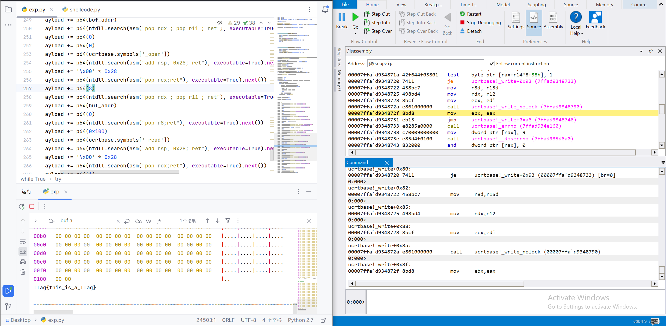
Task: Expand the Go dropdown arrow
Action: click(355, 33)
